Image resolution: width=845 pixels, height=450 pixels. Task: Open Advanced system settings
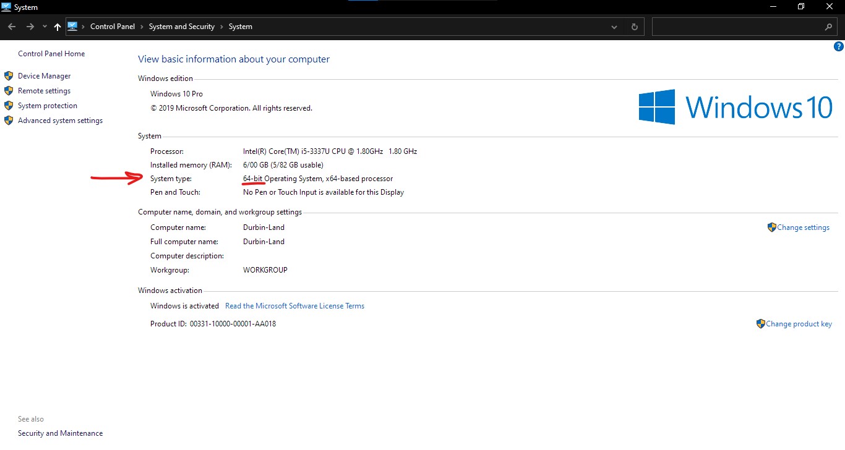point(60,121)
